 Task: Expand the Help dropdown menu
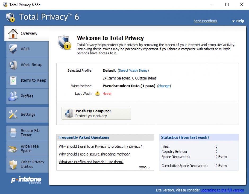click(x=238, y=21)
